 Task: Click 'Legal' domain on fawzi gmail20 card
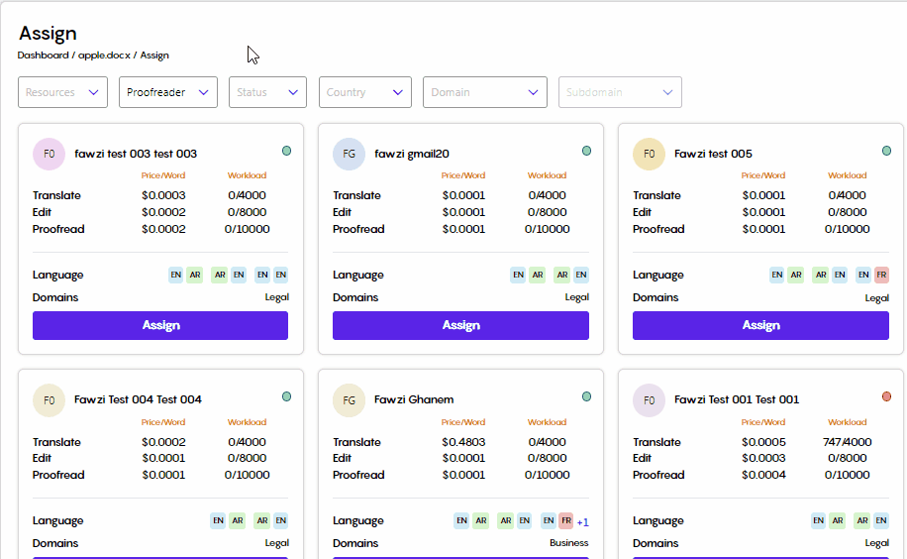pos(576,297)
